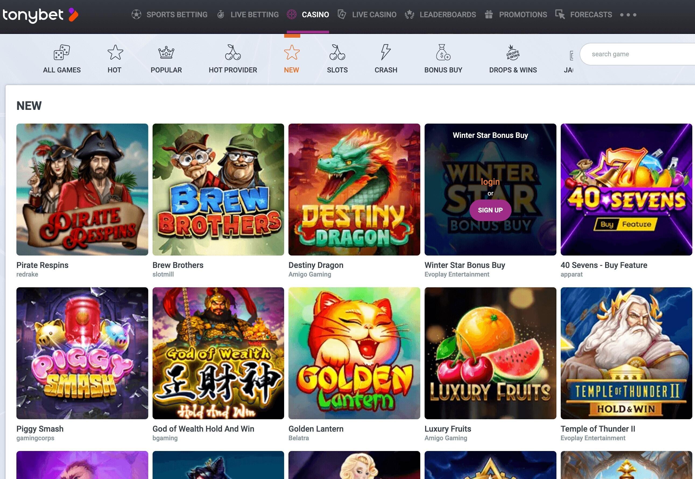Click the Belatra provider name
Viewport: 695px width, 479px height.
point(299,438)
